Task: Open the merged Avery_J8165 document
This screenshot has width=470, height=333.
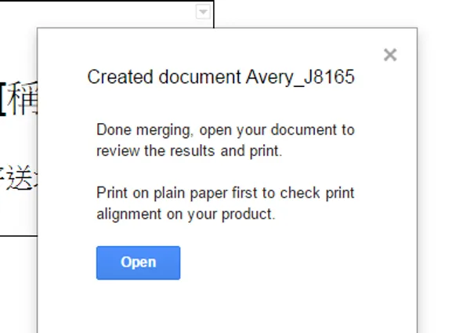Action: click(x=138, y=262)
